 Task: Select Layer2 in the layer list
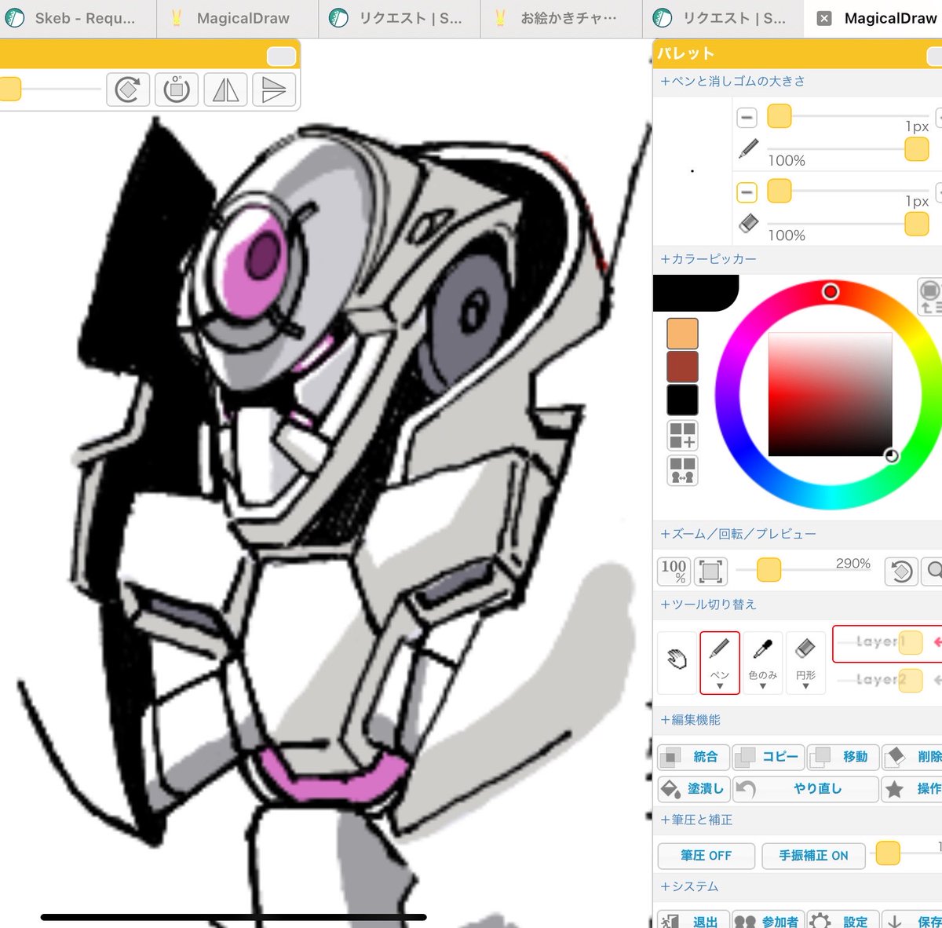click(x=887, y=680)
